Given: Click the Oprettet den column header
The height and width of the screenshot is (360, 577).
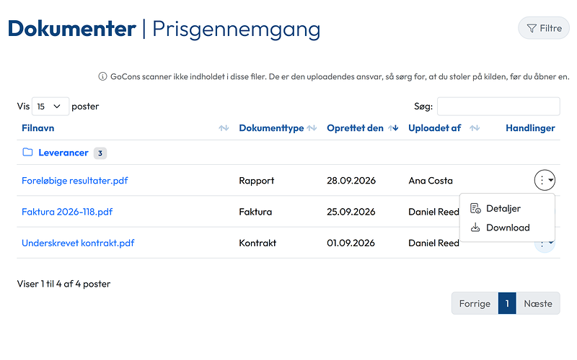Looking at the screenshot, I should click(x=355, y=128).
